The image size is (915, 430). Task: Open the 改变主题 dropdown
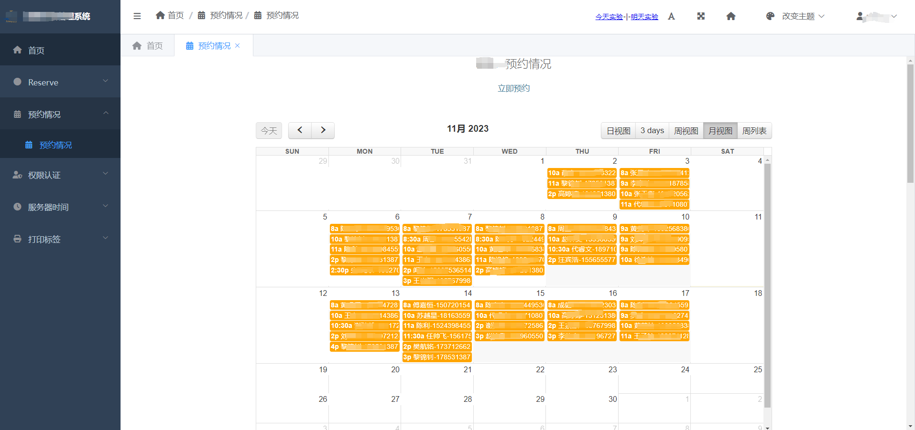coord(803,16)
